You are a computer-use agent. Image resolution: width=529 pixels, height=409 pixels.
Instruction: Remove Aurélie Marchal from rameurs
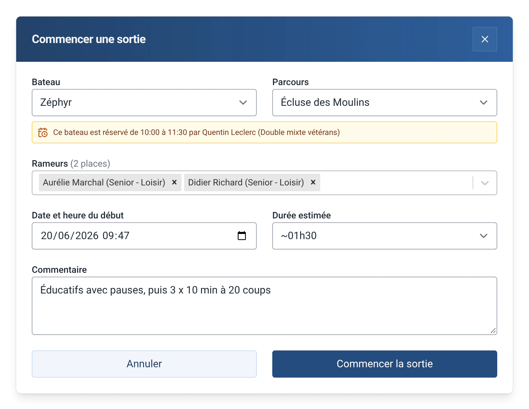click(174, 182)
